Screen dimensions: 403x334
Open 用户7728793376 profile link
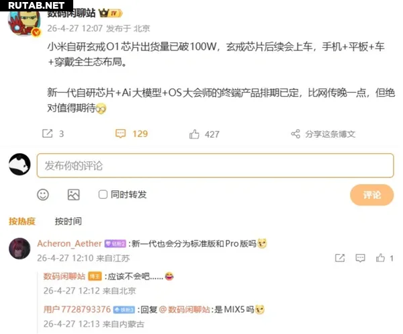(x=77, y=309)
